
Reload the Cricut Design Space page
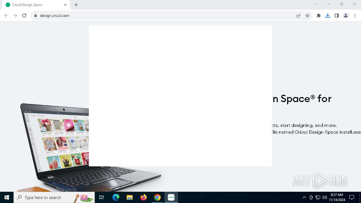pyautogui.click(x=24, y=16)
